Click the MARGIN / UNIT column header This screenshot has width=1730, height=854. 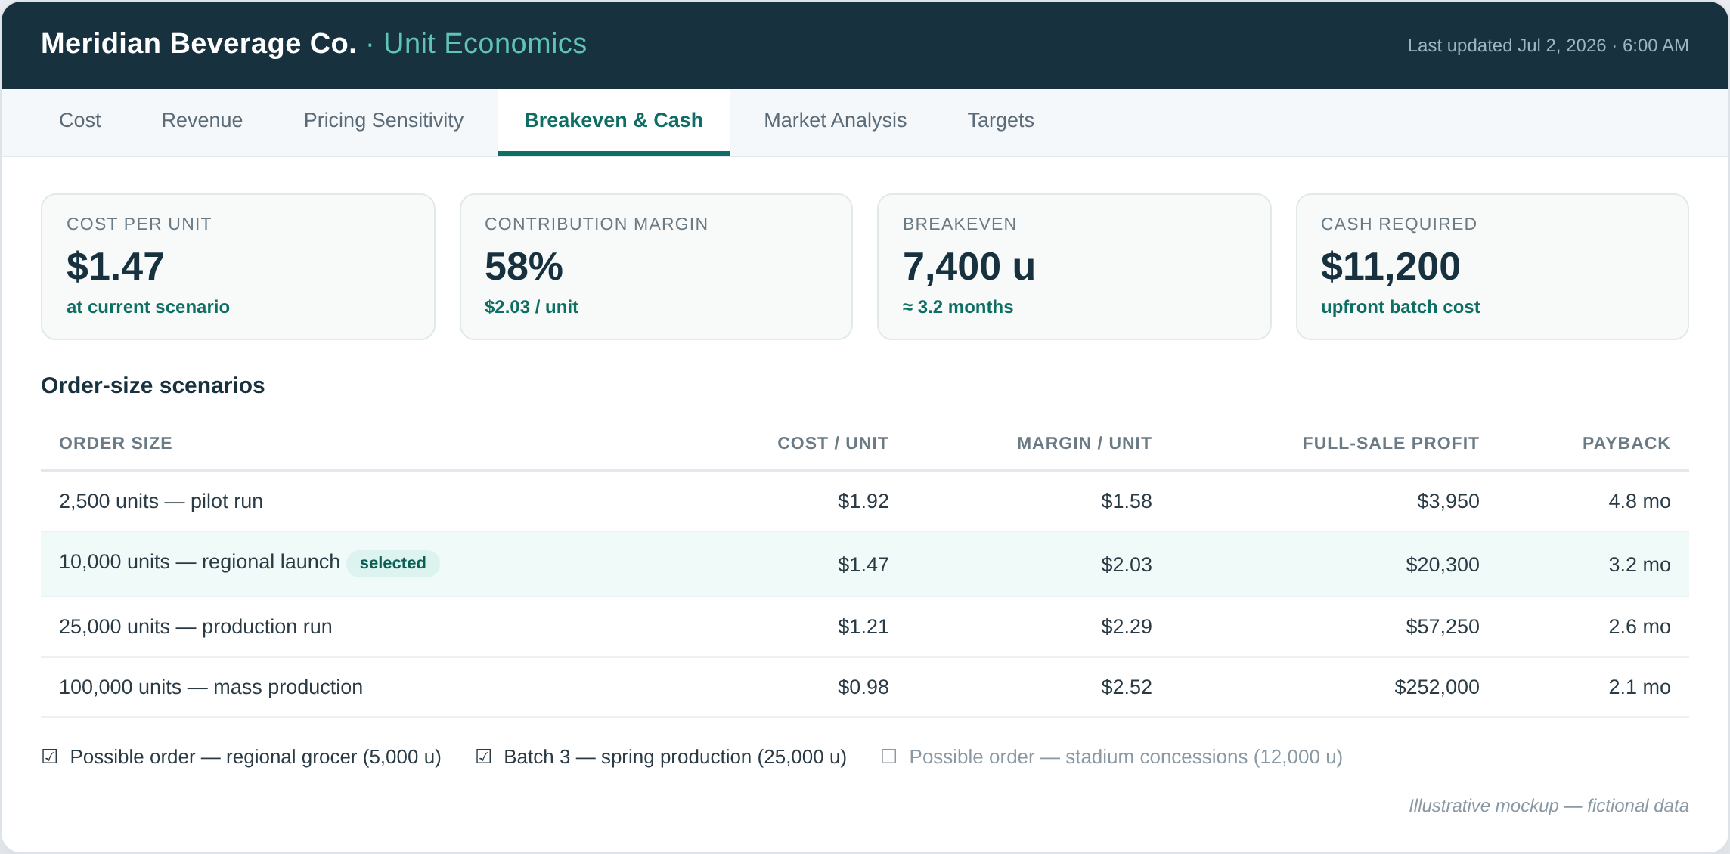coord(1084,444)
